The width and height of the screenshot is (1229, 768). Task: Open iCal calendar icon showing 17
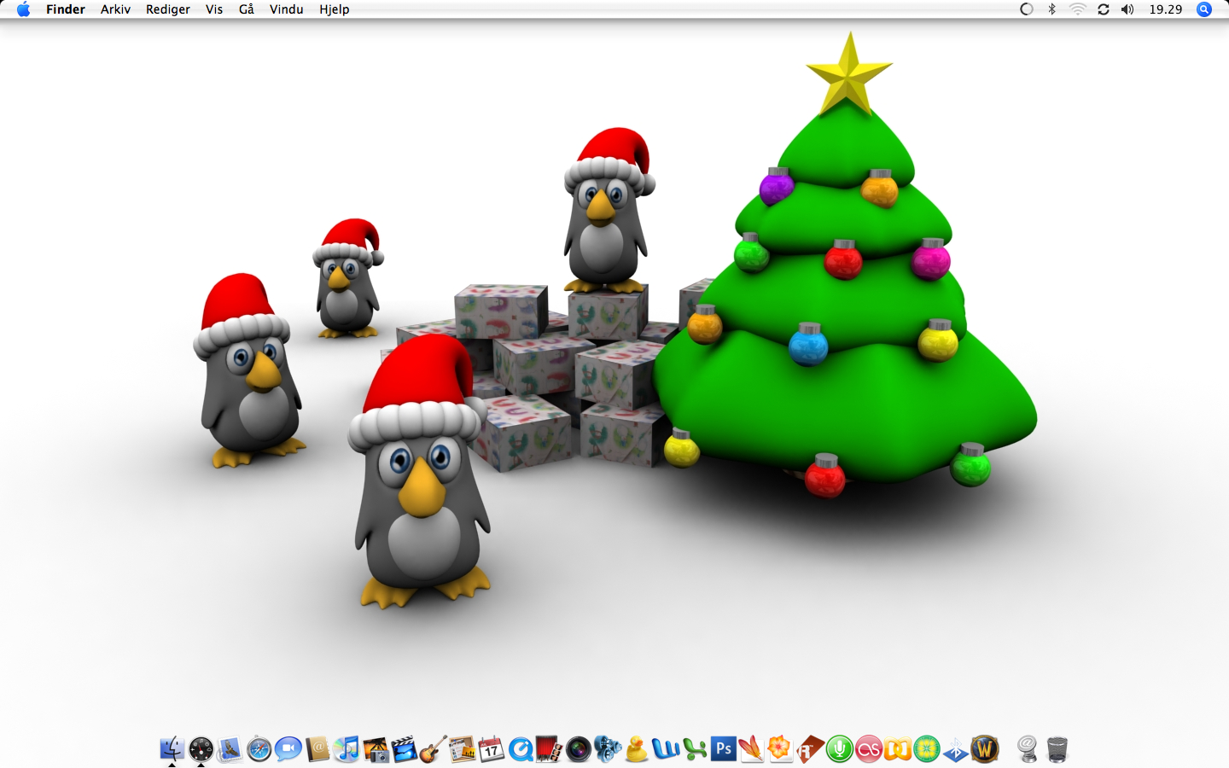(x=491, y=749)
